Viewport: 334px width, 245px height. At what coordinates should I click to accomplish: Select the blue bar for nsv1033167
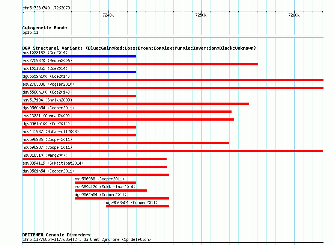tap(79, 56)
